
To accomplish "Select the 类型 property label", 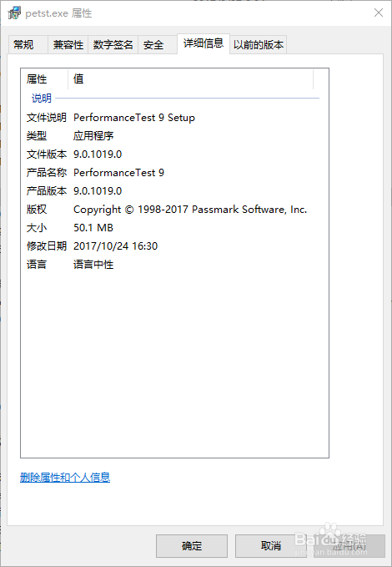I will (37, 136).
